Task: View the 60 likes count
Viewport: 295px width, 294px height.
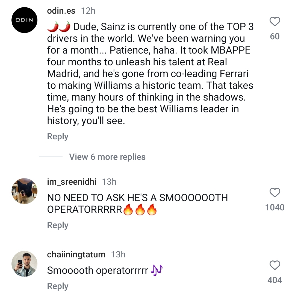Action: pos(275,36)
